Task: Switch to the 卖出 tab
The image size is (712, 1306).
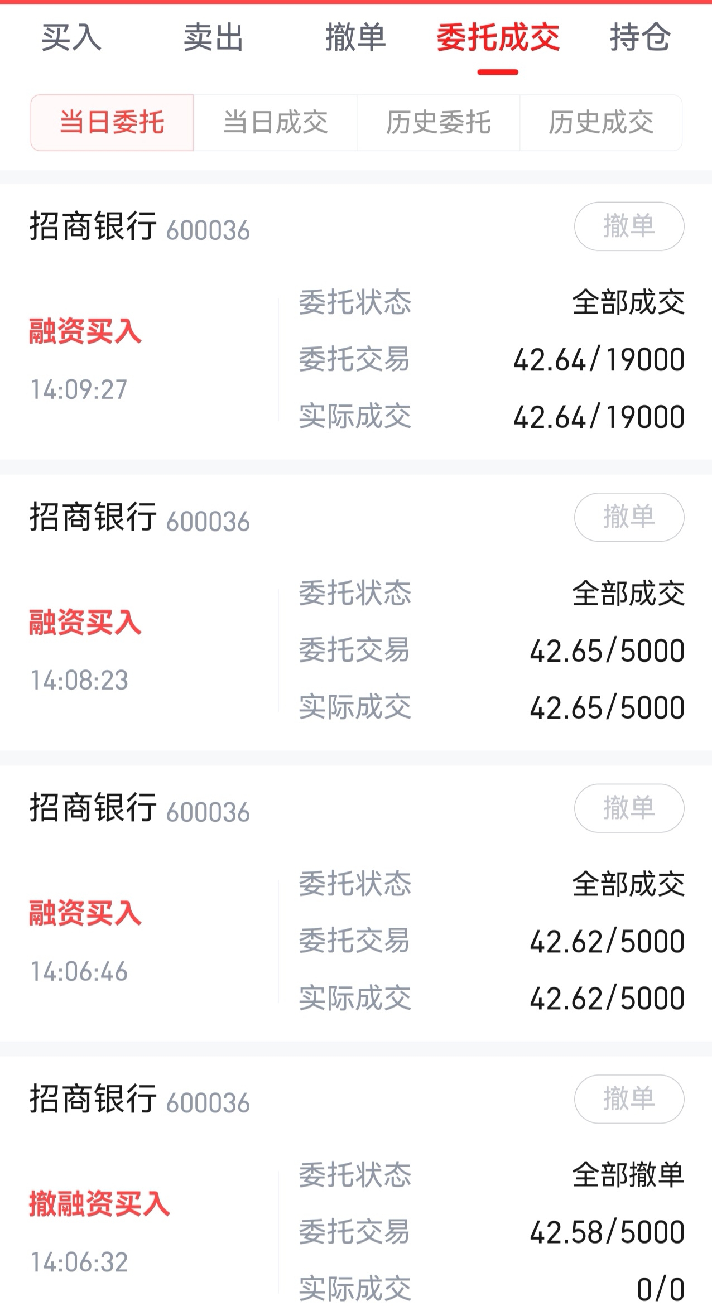Action: pos(213,38)
